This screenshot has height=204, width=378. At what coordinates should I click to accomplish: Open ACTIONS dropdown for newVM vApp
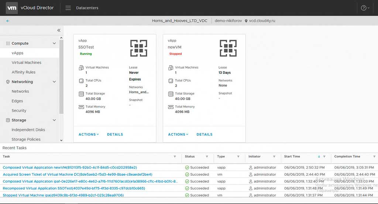click(178, 134)
